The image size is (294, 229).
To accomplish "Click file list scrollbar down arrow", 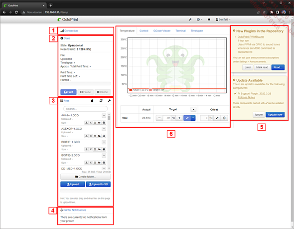I will pyautogui.click(x=109, y=168).
